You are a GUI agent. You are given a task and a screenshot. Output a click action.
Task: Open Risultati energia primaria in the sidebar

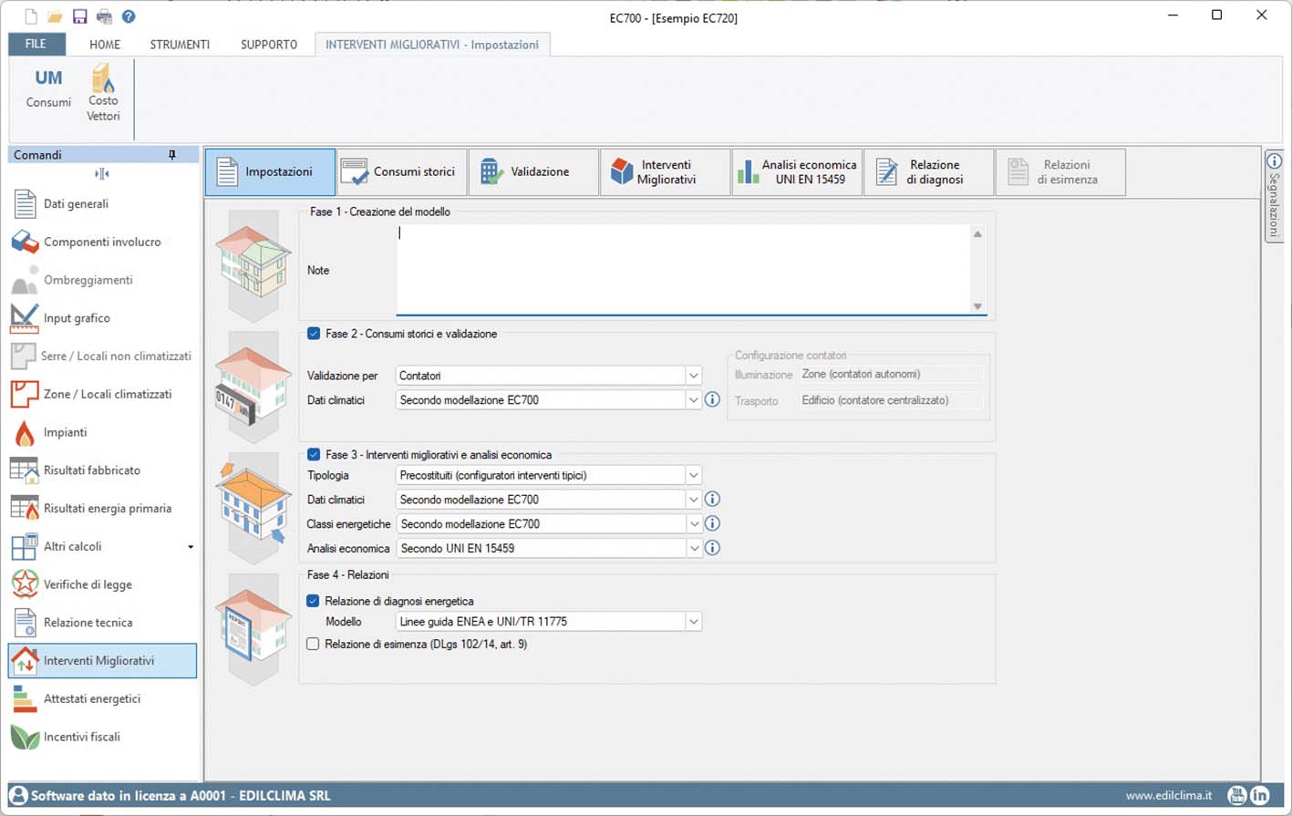pos(102,509)
